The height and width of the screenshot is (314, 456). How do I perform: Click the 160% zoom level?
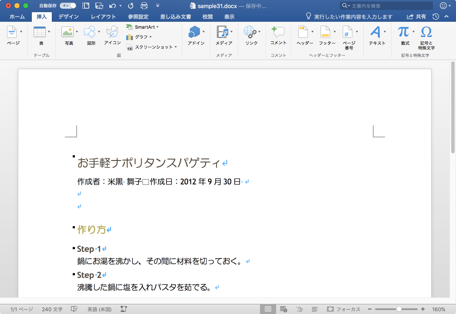pos(439,309)
